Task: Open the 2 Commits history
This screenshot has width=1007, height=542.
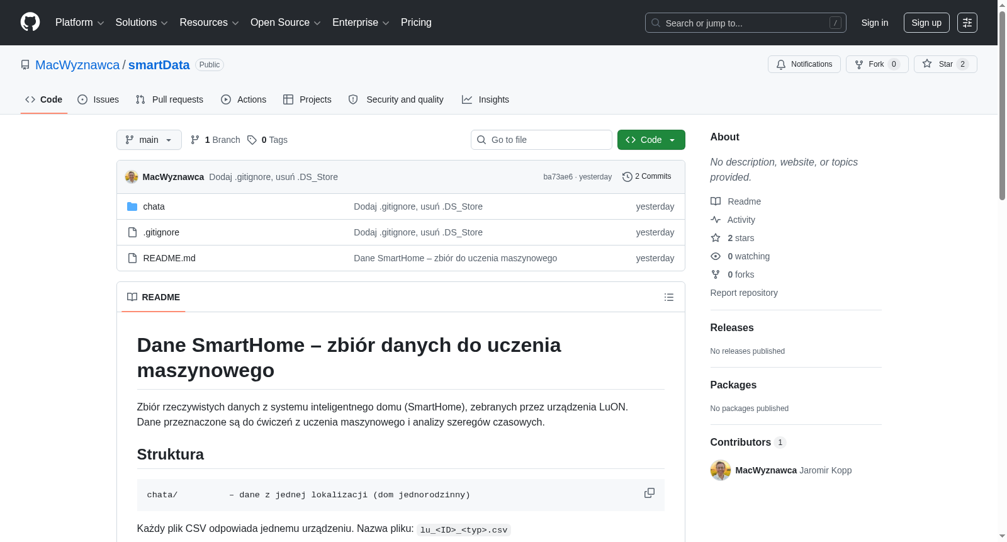Action: coord(647,177)
